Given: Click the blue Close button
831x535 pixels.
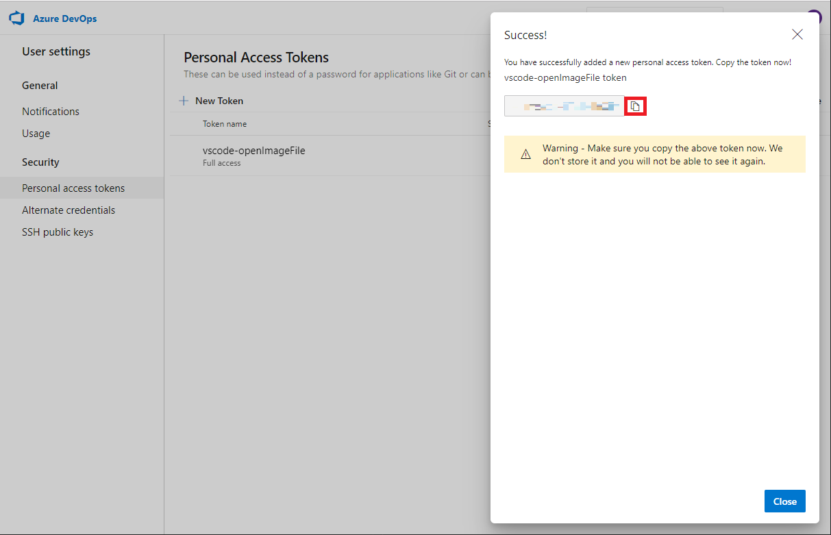Looking at the screenshot, I should point(785,501).
